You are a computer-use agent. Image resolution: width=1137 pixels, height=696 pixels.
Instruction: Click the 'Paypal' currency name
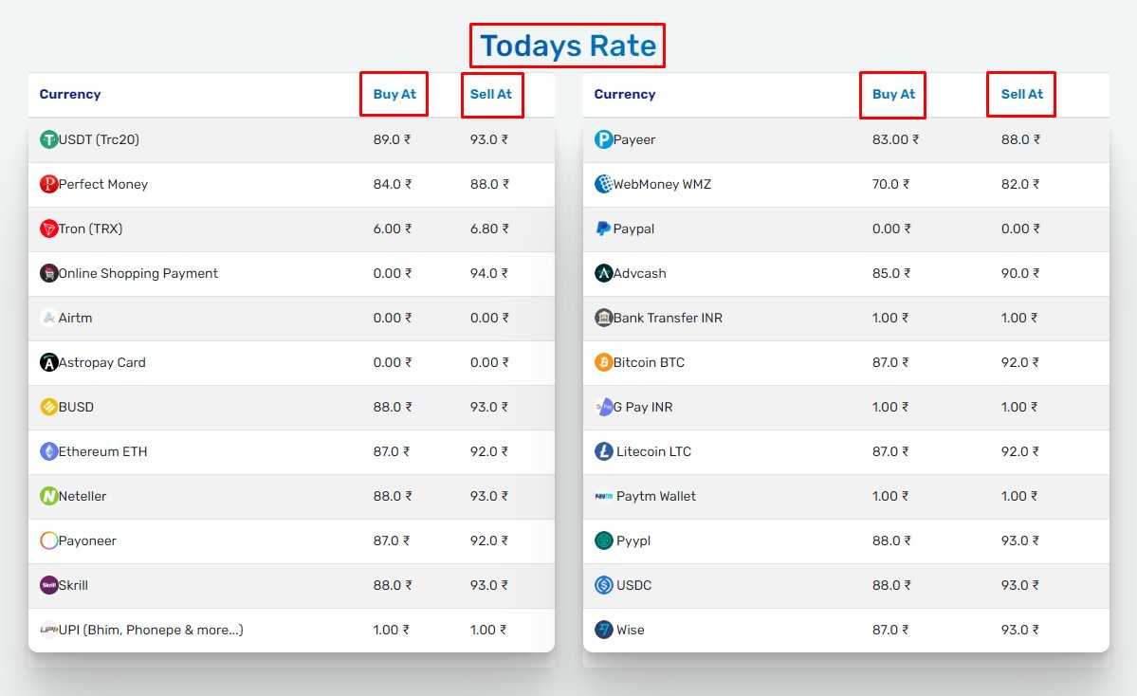[633, 229]
